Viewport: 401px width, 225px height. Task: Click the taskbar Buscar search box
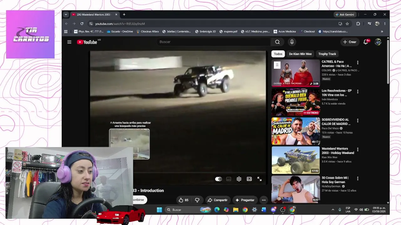coord(189,210)
